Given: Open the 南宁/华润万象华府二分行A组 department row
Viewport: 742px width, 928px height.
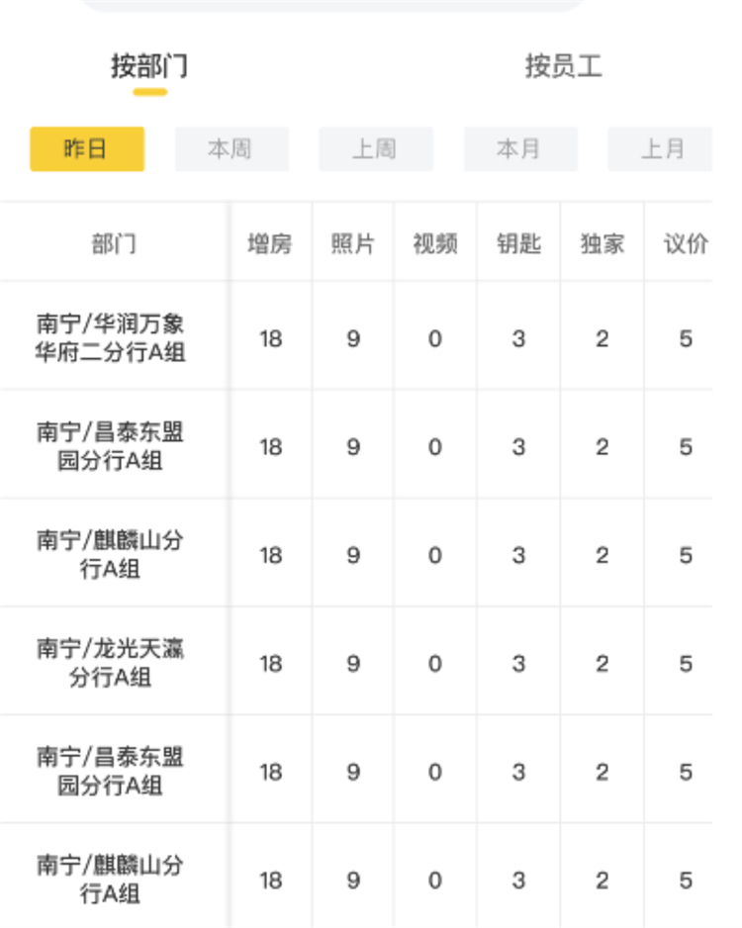Looking at the screenshot, I should pyautogui.click(x=111, y=337).
